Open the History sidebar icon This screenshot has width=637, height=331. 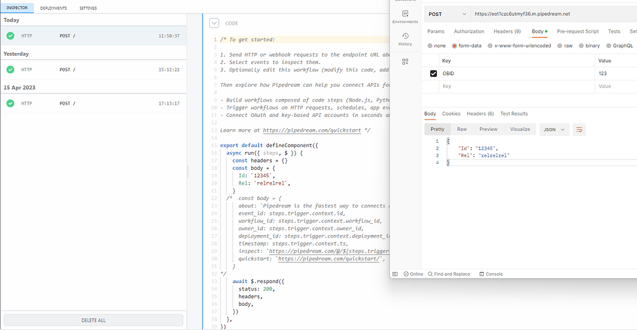405,39
